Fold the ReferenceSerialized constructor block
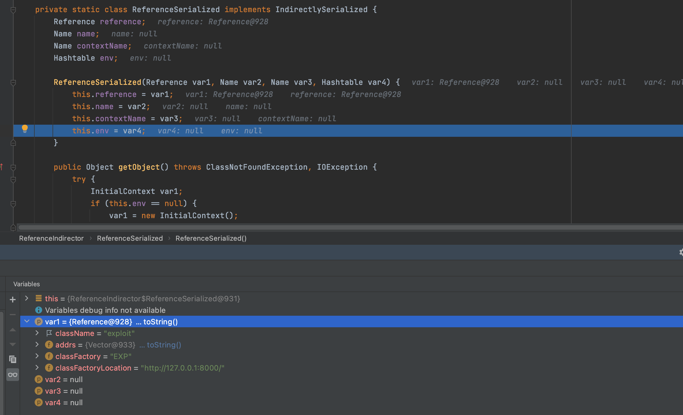The image size is (683, 415). (13, 83)
